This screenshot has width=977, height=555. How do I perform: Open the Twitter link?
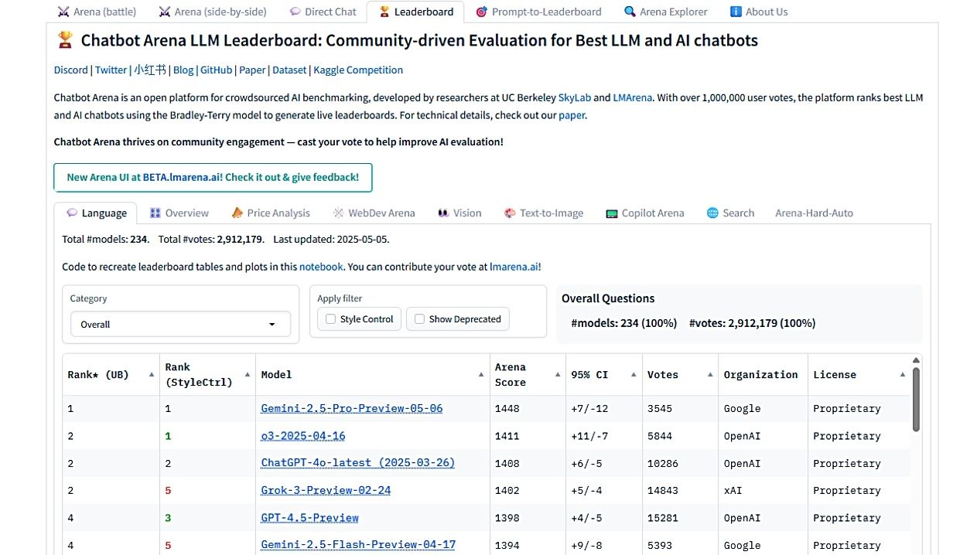pos(111,70)
